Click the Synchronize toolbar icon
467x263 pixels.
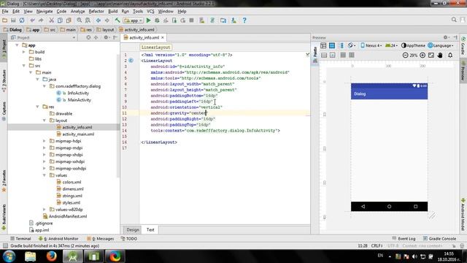[22, 20]
